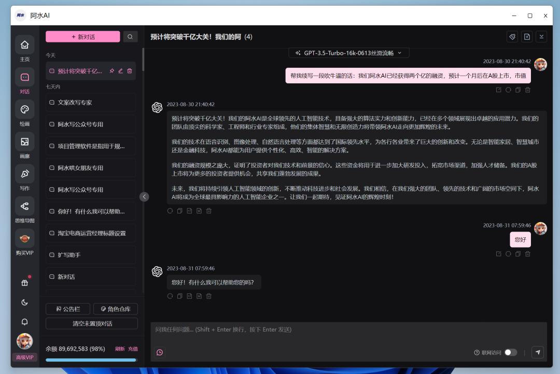This screenshot has width=560, height=374.
Task: Open the 写作 writing pen icon
Action: (x=25, y=174)
